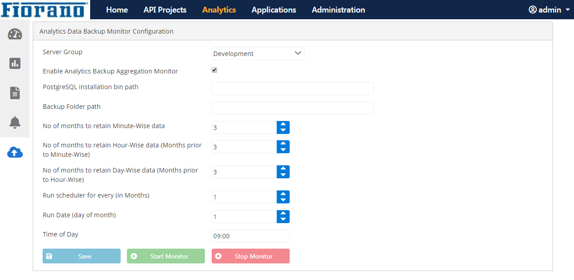Click the Time of Day label
The height and width of the screenshot is (280, 574).
(61, 234)
